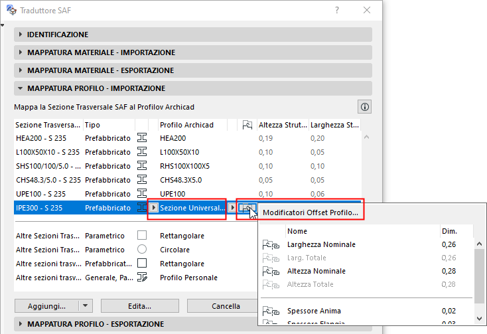Click the Edita... button
487x334 pixels.
[140, 306]
